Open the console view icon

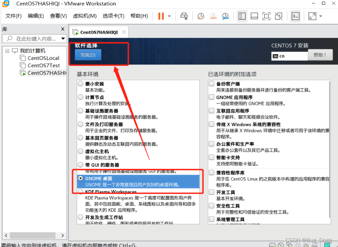[x=295, y=16]
